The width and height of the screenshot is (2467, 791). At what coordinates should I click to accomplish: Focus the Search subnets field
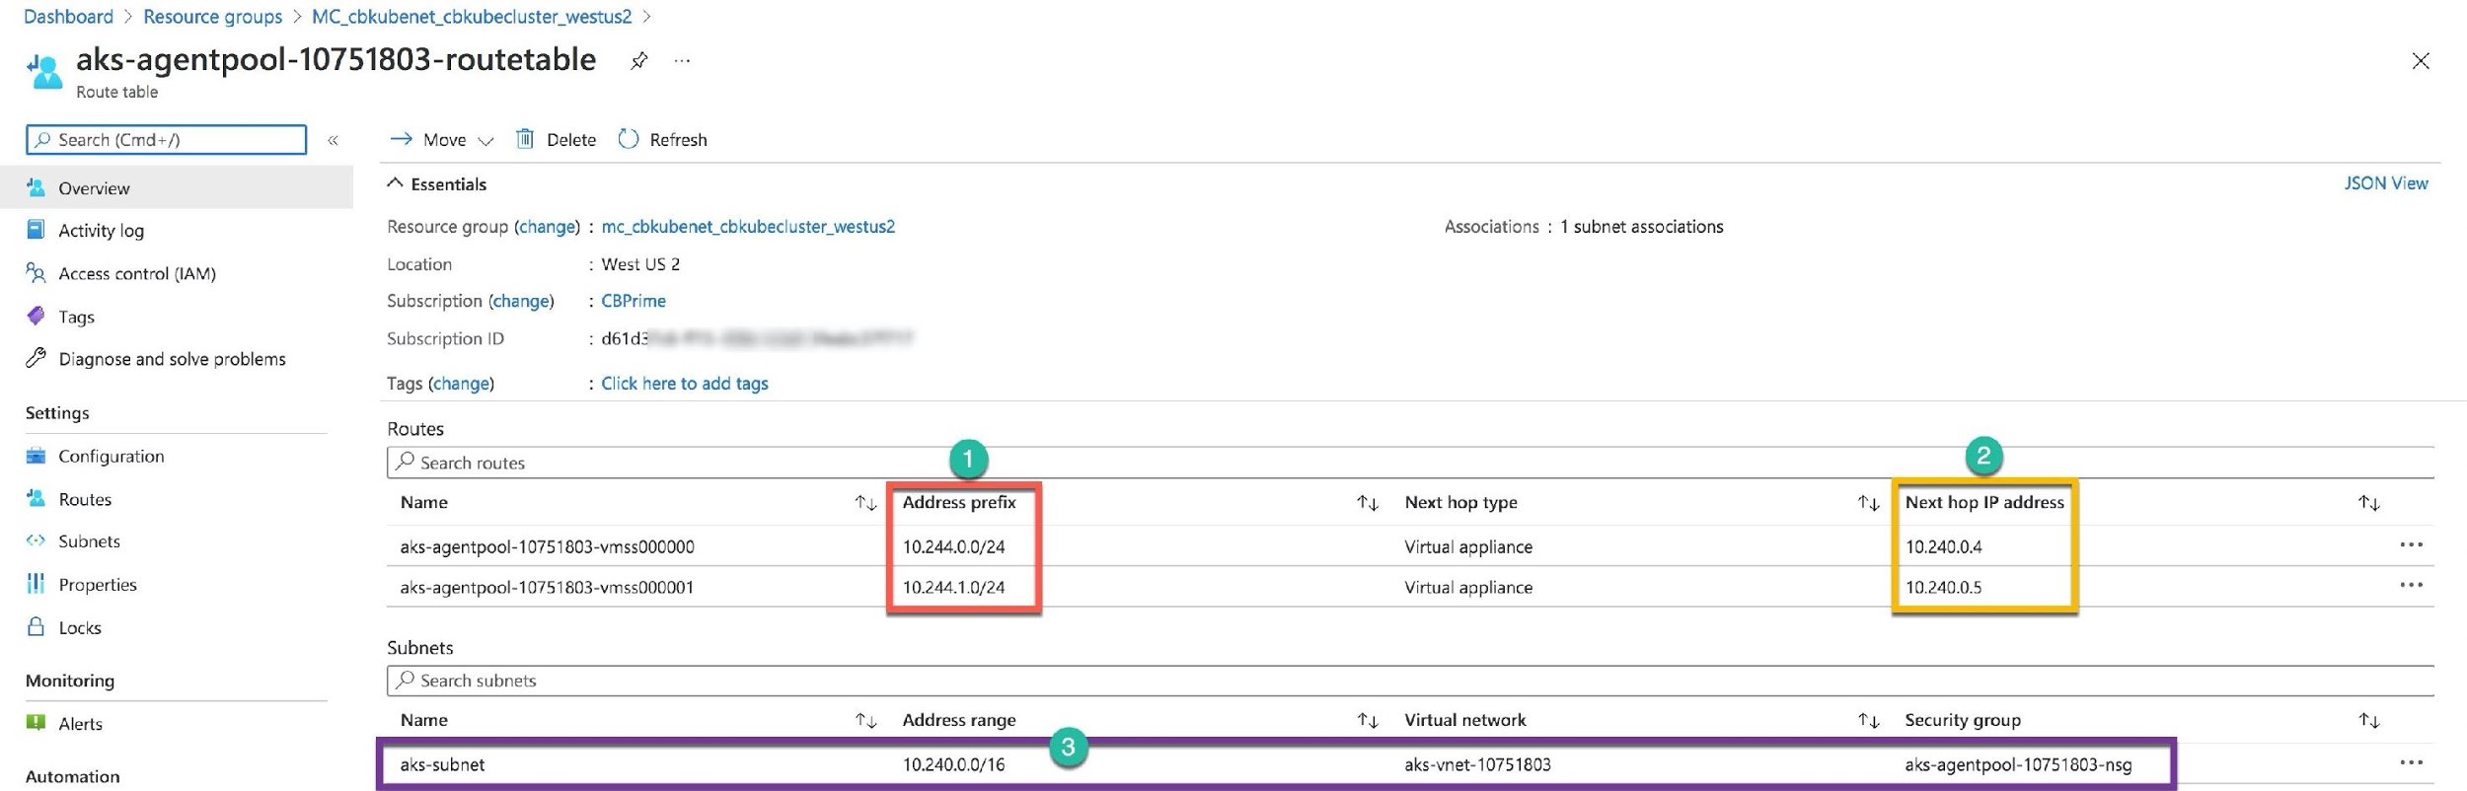tap(1410, 681)
